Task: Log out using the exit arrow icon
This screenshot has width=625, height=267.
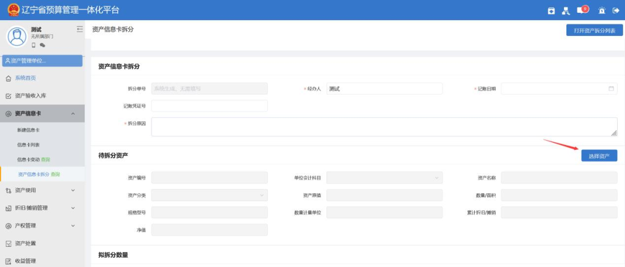Action: tap(616, 10)
